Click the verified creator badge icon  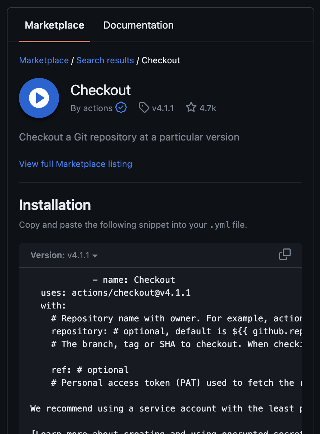(121, 108)
